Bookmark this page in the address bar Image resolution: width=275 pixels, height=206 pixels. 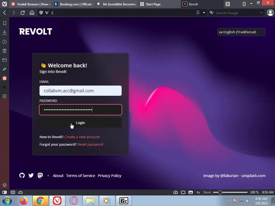point(198,13)
